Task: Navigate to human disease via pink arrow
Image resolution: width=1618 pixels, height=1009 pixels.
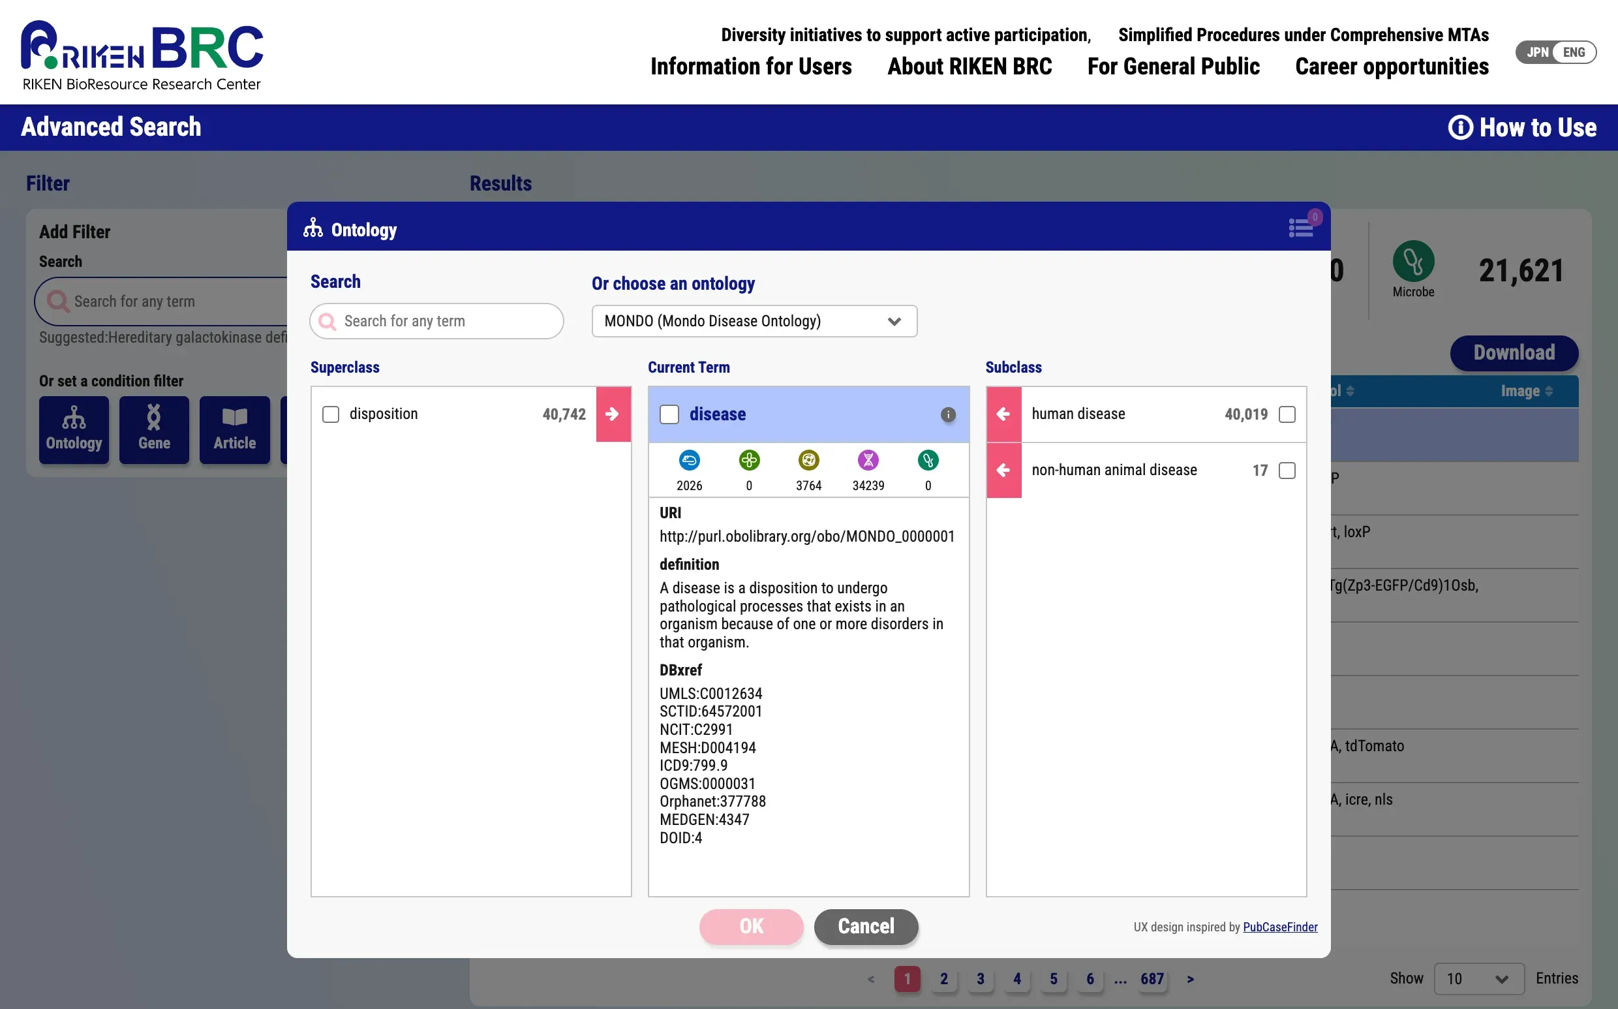Action: (x=1003, y=414)
